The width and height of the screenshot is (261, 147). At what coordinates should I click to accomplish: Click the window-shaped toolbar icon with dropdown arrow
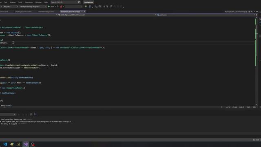click(x=91, y=7)
